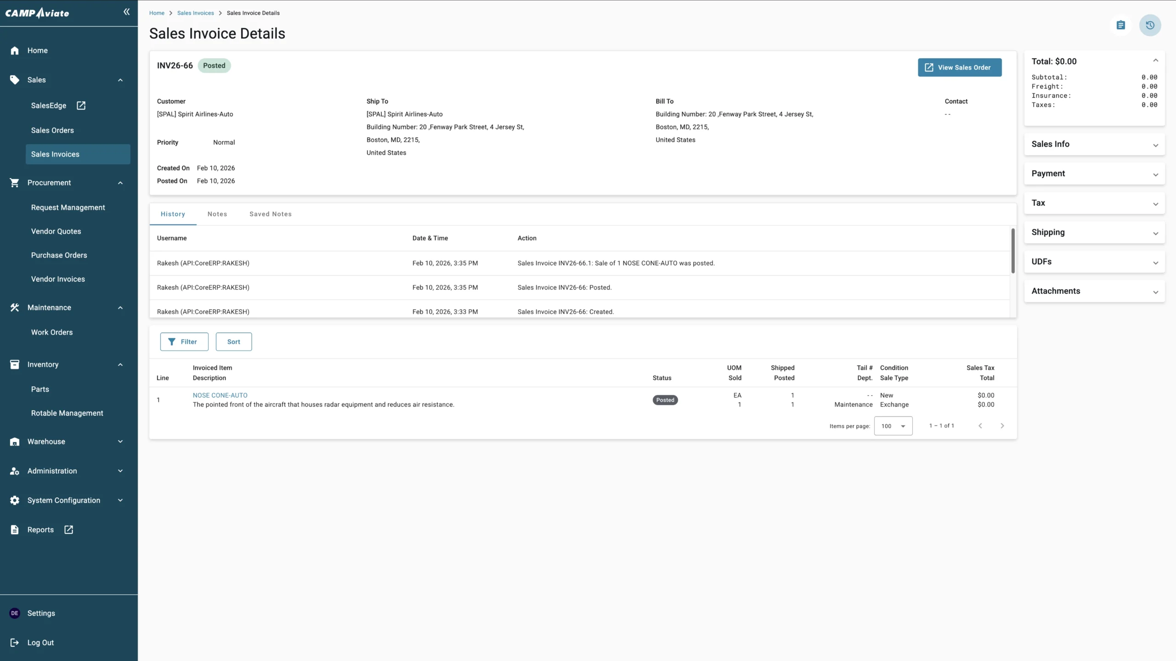This screenshot has height=661, width=1176.
Task: Click the Posted status badge beside INV26-66
Action: [x=214, y=66]
